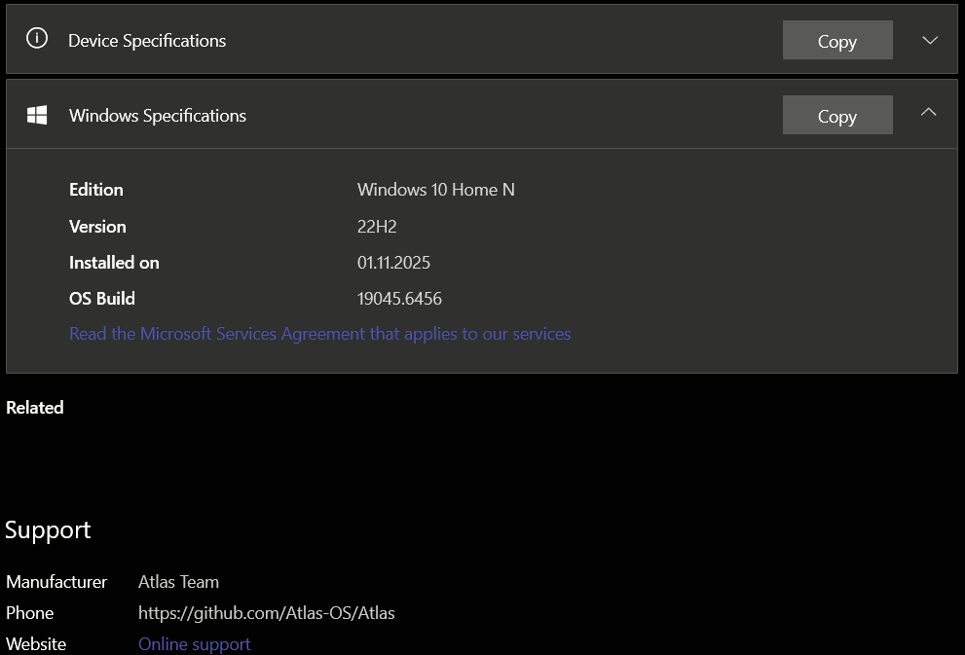
Task: Click the info icon beside Device Specifications
Action: [37, 40]
